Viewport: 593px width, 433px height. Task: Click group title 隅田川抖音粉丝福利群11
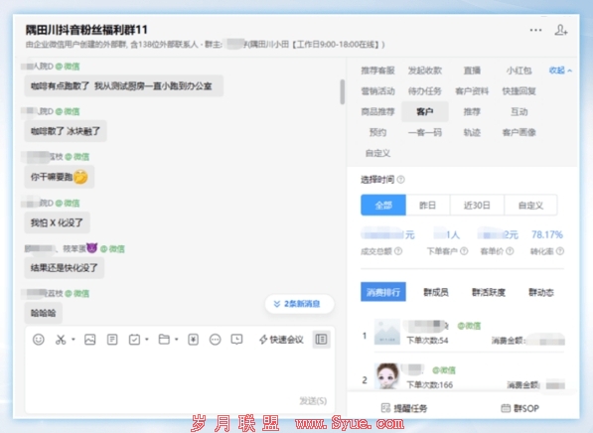pos(86,30)
